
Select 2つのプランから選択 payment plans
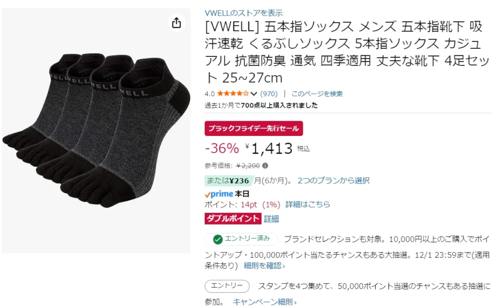tap(333, 181)
